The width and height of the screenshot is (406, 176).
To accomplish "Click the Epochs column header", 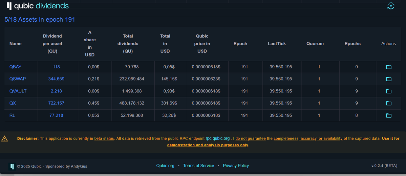I will coord(352,44).
